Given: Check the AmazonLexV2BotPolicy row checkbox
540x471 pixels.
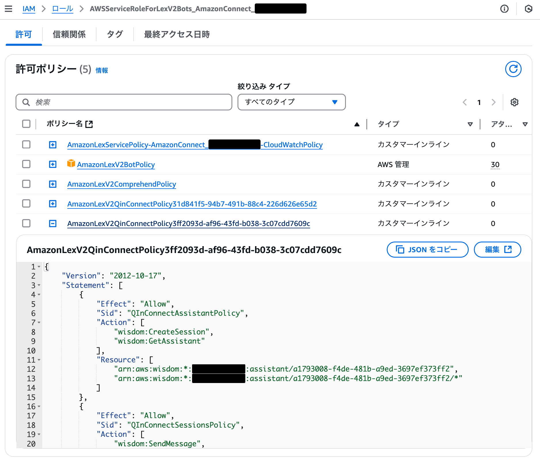Looking at the screenshot, I should (26, 164).
